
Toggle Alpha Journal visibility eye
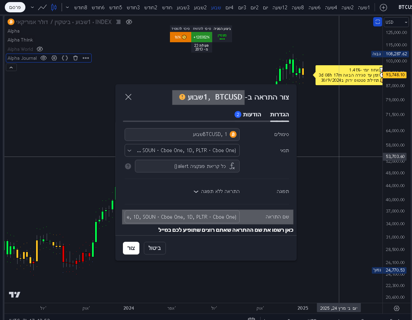43,58
